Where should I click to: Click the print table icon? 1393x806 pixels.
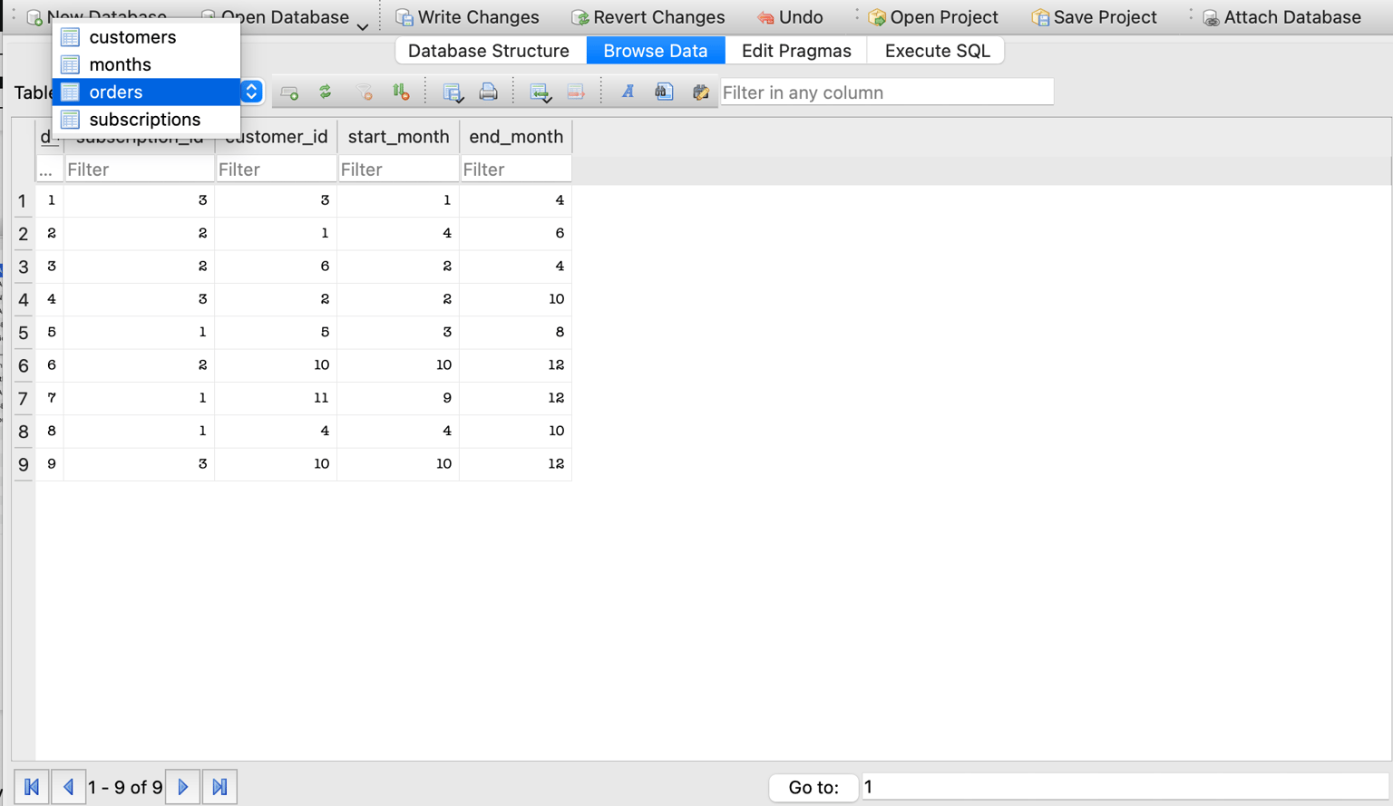coord(488,92)
